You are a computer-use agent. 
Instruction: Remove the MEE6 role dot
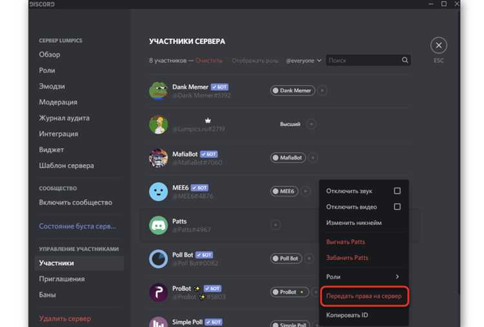276,191
